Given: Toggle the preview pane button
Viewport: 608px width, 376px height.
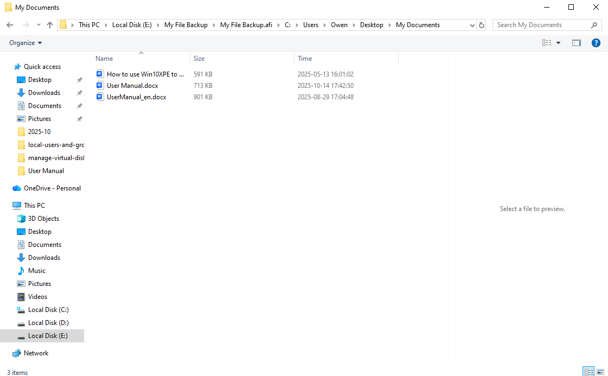Looking at the screenshot, I should coord(576,43).
